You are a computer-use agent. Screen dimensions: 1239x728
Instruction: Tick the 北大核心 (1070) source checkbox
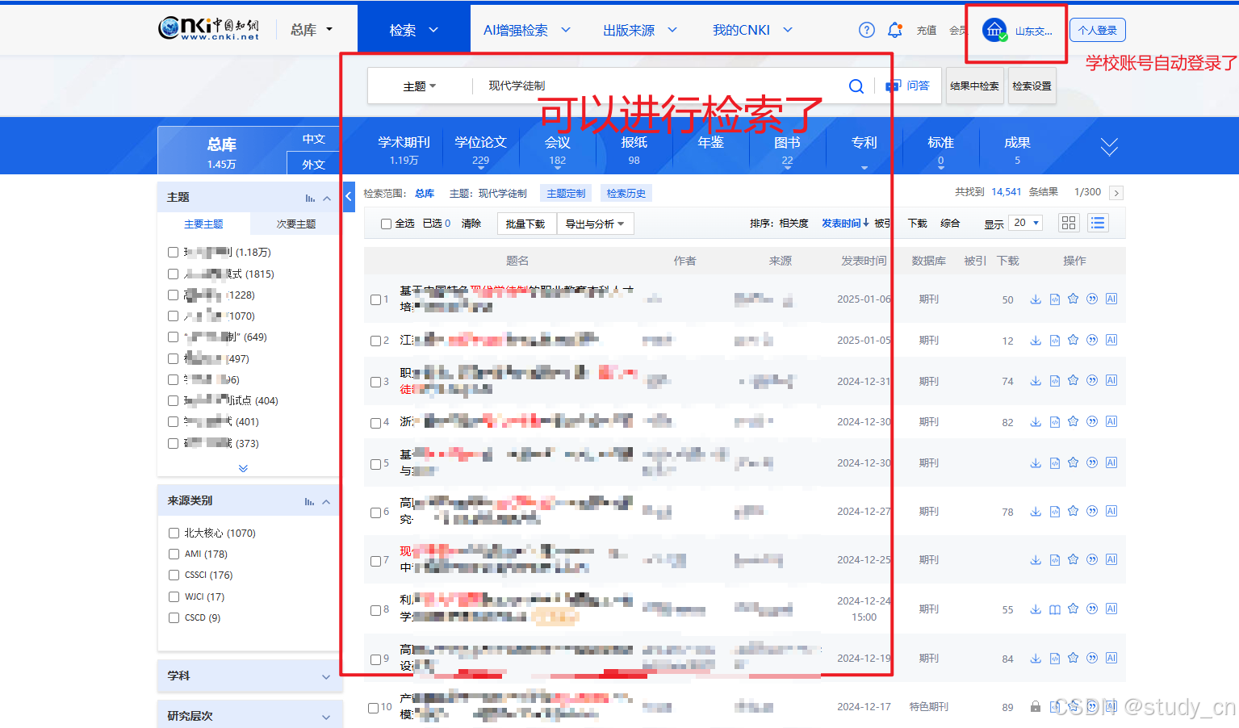coord(174,533)
